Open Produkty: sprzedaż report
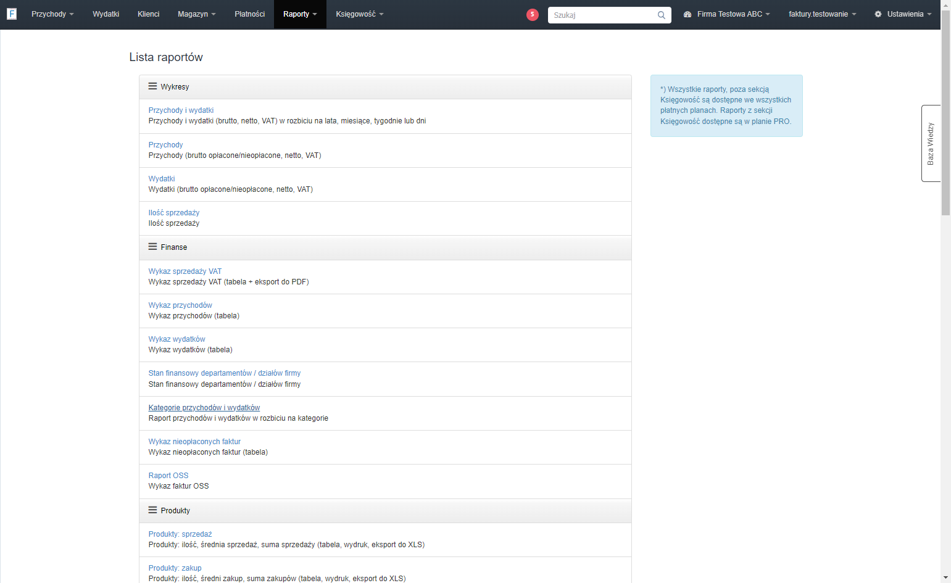951x583 pixels. coord(180,534)
